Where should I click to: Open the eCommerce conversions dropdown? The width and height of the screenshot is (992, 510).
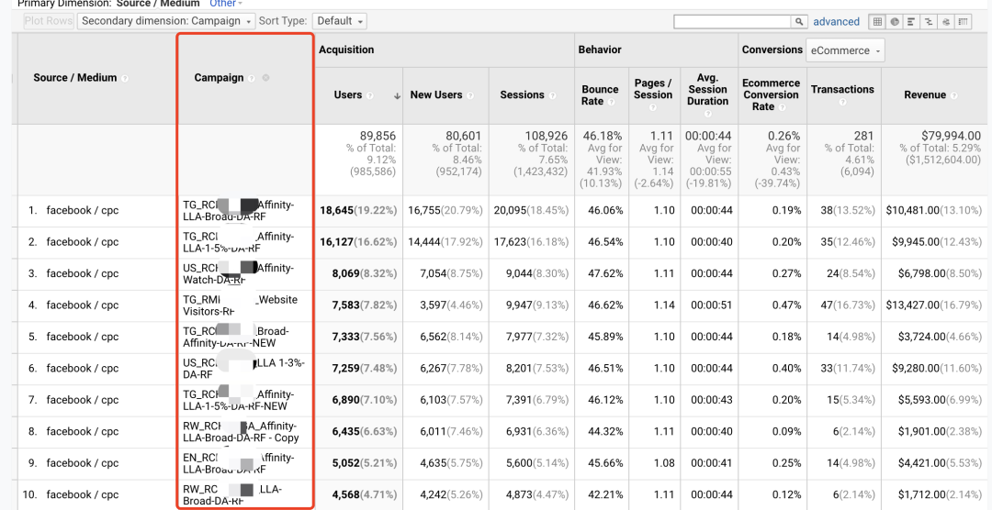[845, 50]
